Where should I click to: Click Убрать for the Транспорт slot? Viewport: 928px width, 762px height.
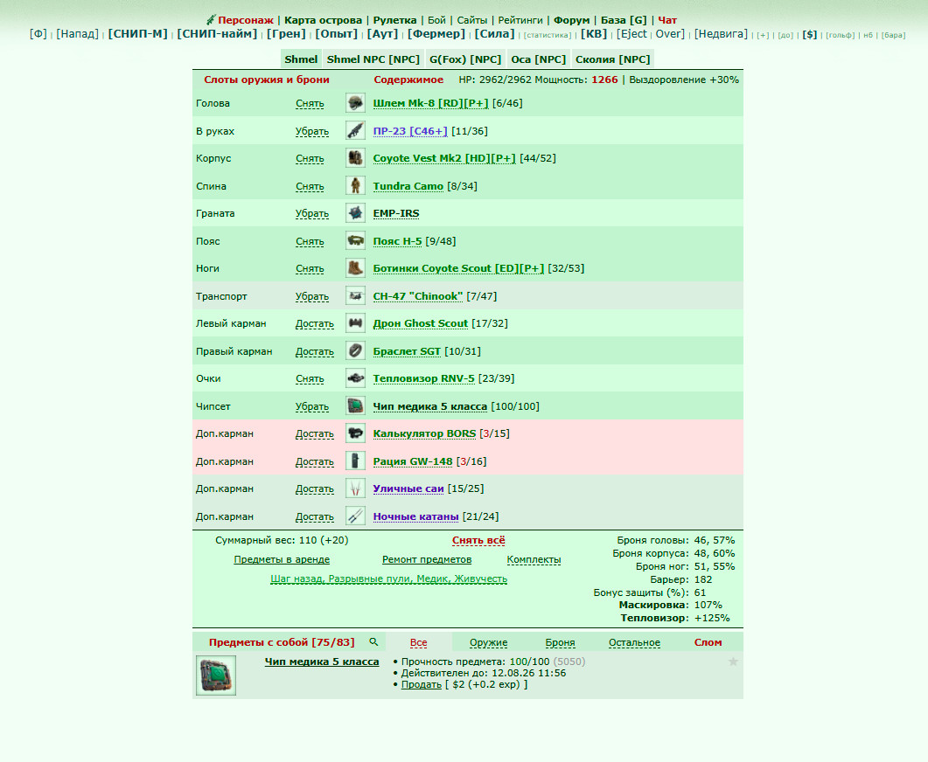pyautogui.click(x=312, y=296)
